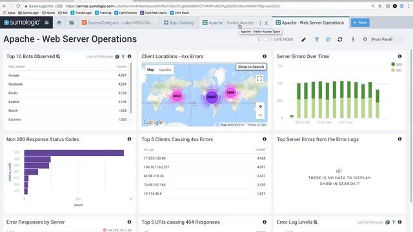Close the Apache - Visitor Access tab
The image size is (413, 232).
coord(267,23)
